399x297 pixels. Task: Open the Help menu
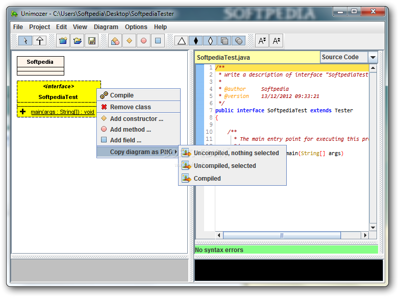(x=160, y=27)
